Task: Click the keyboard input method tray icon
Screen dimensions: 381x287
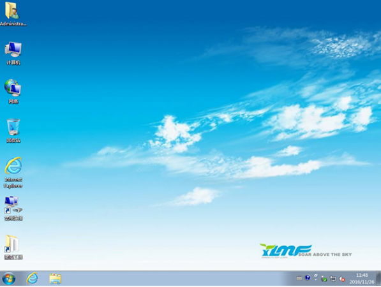Action: [x=299, y=279]
